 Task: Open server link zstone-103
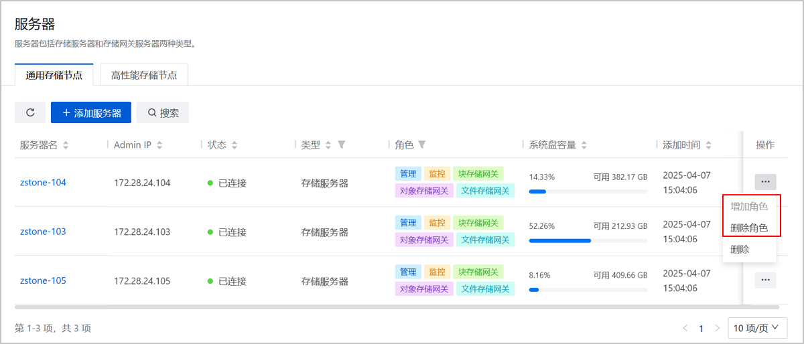click(x=43, y=232)
